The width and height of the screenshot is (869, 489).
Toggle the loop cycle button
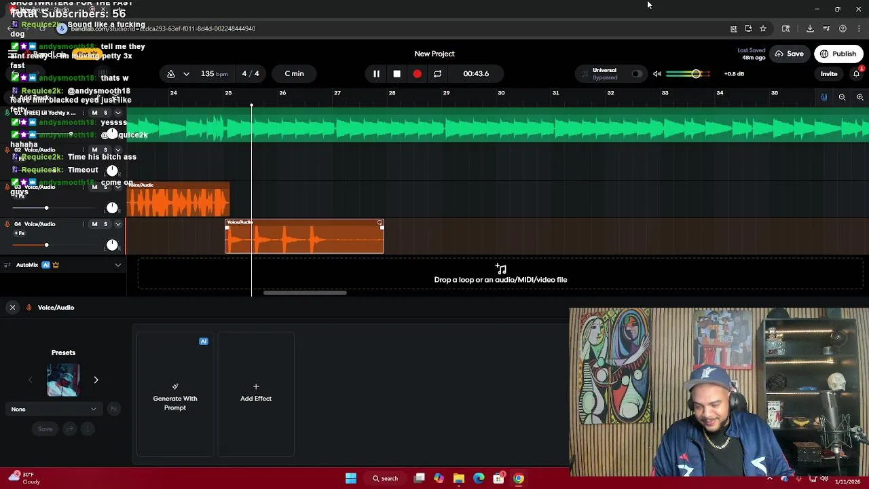coord(437,73)
